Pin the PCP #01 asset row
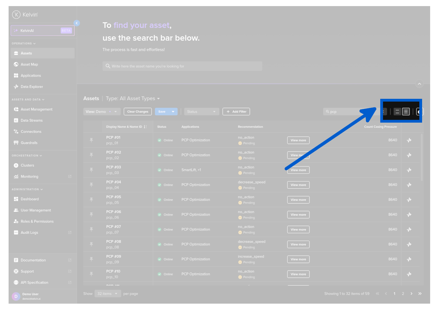Viewport: 439px width, 310px height. click(91, 140)
